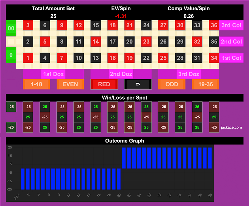Select red number 3 on the board
The height and width of the screenshot is (206, 249).
pyautogui.click(x=28, y=26)
